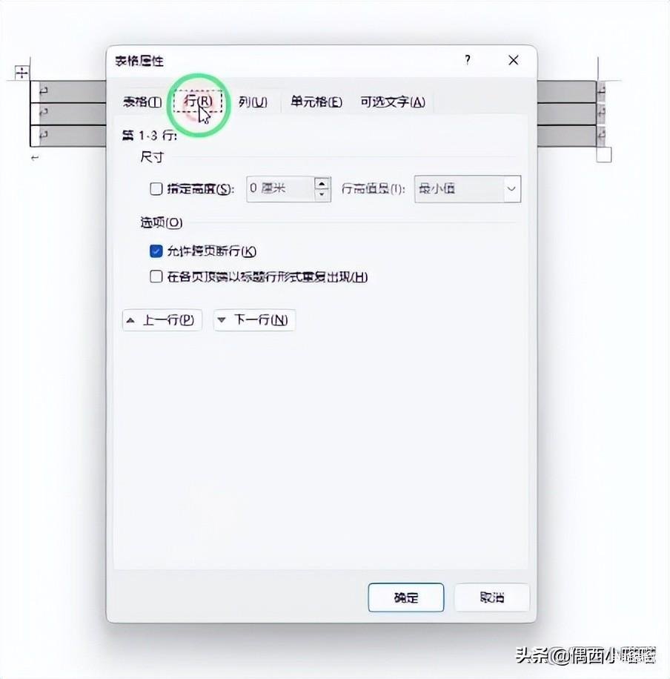Click the dropdown chevron beside 最小值
The image size is (670, 679).
511,189
